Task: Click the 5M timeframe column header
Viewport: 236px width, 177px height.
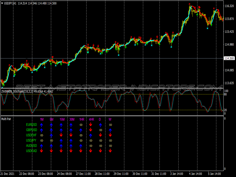Action: pyautogui.click(x=51, y=119)
